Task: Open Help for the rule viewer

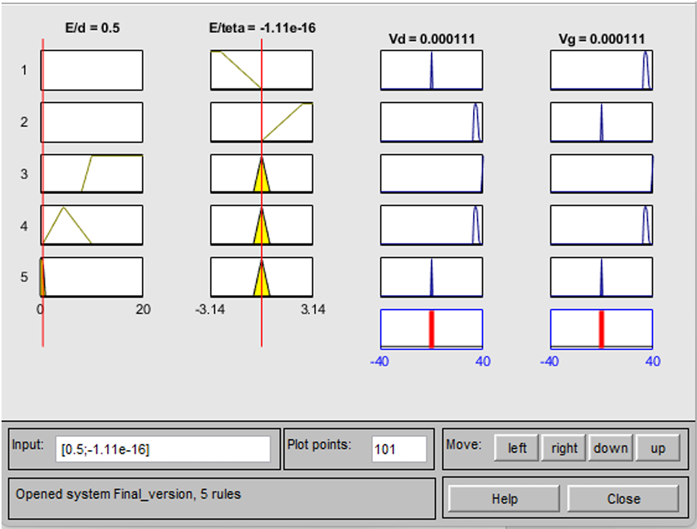Action: (505, 499)
